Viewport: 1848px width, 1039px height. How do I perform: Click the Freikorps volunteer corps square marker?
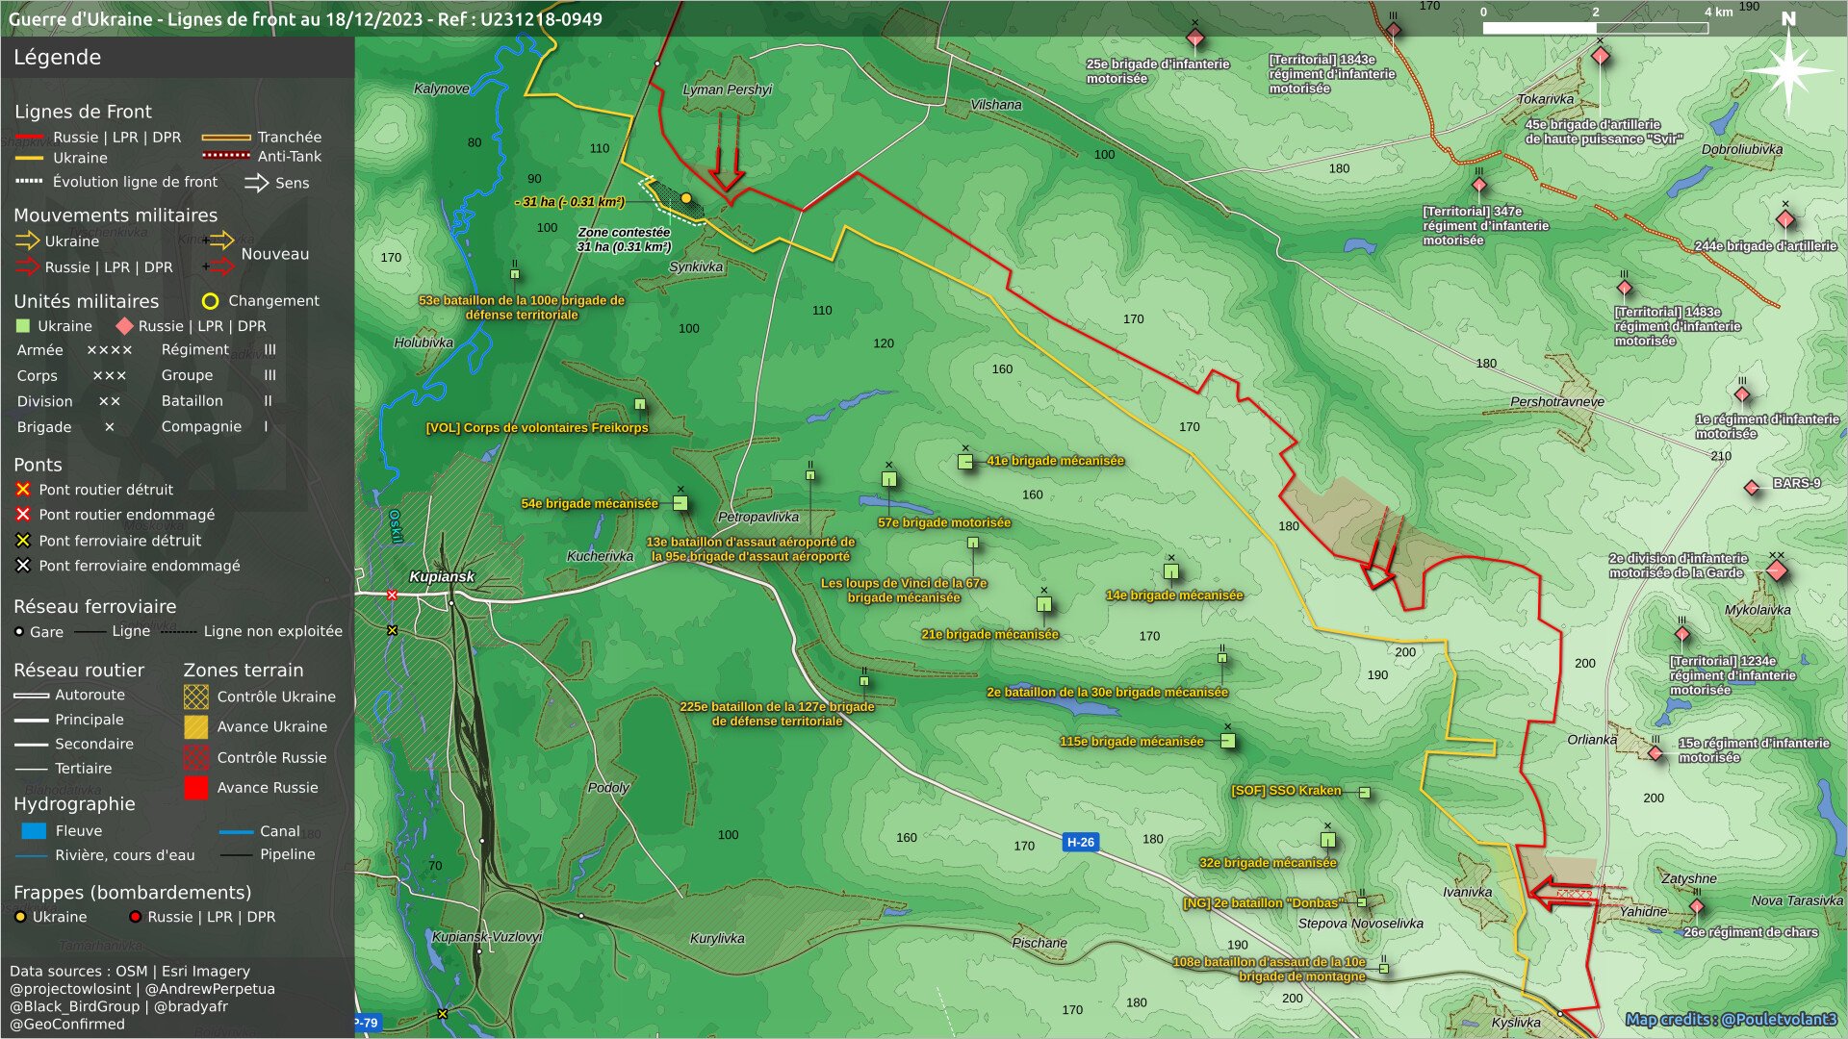640,404
